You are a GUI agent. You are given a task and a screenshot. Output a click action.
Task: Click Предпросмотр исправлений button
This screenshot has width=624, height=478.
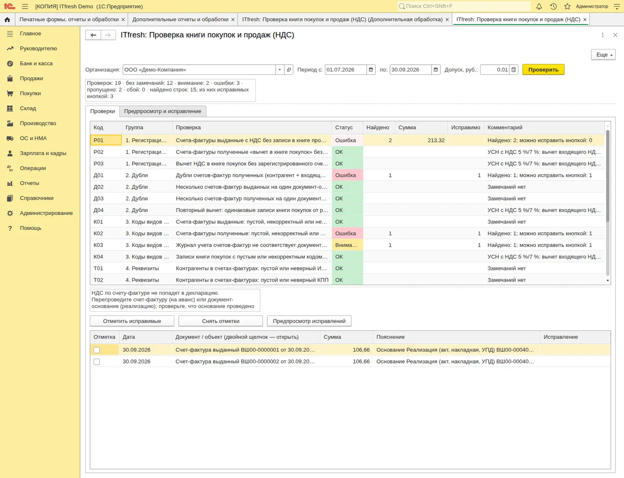[x=309, y=321]
